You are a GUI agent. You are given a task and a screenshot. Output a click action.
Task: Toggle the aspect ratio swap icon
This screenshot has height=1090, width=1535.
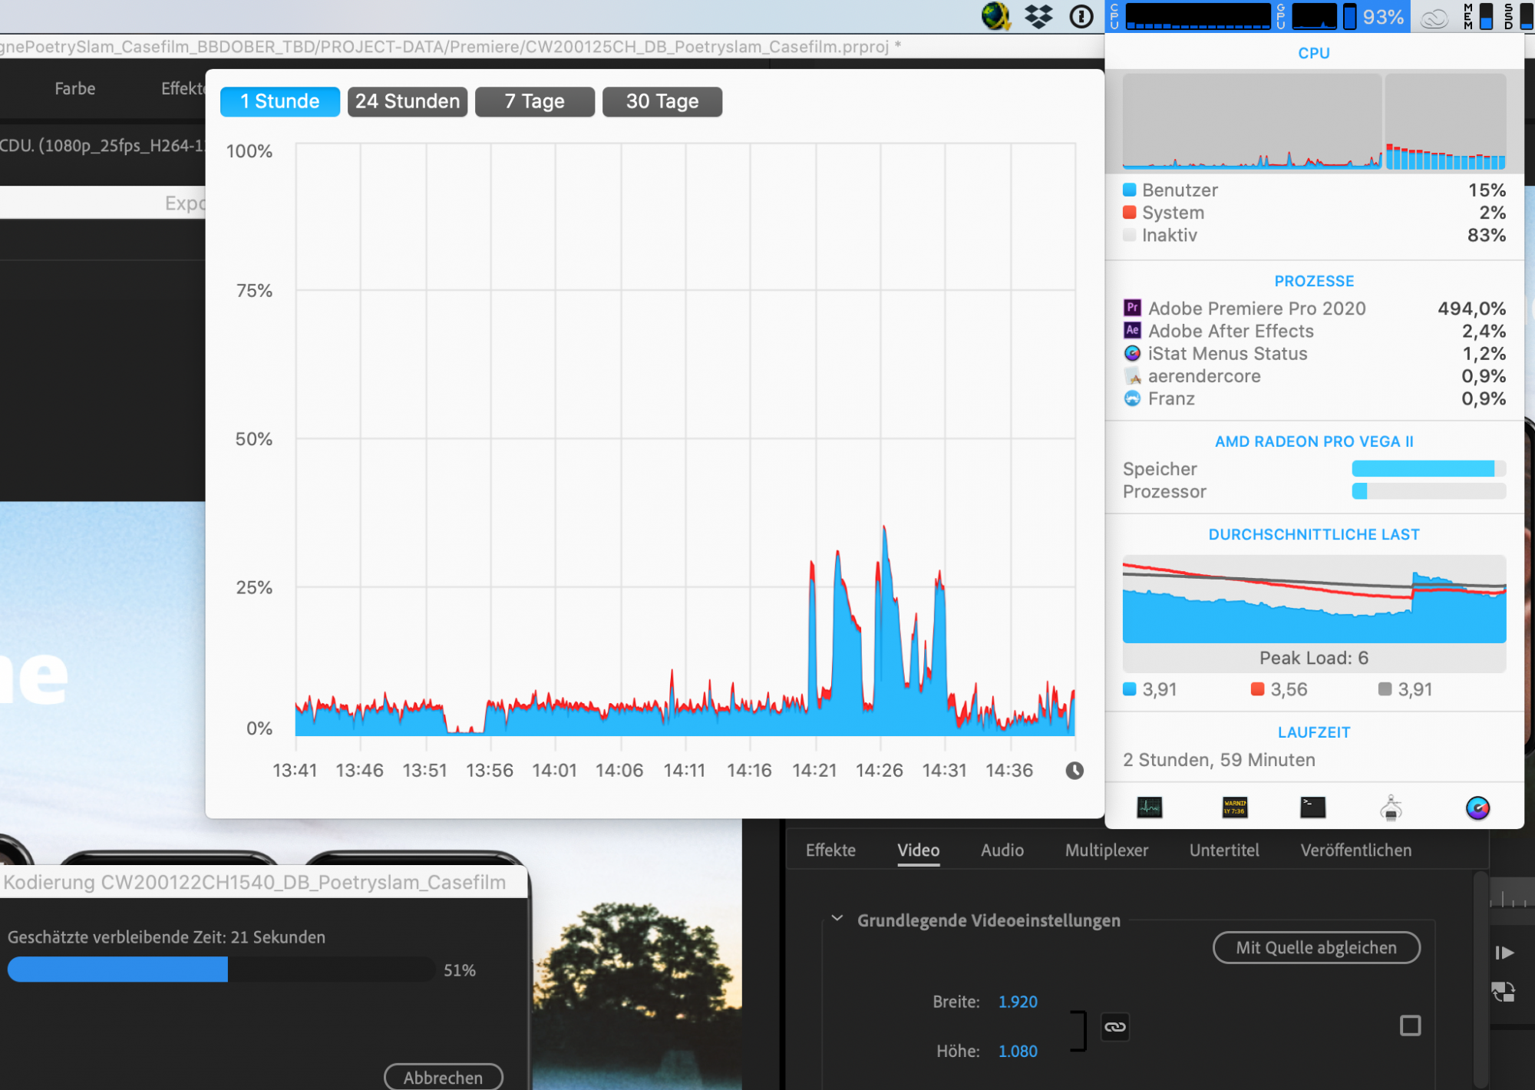tap(1503, 992)
